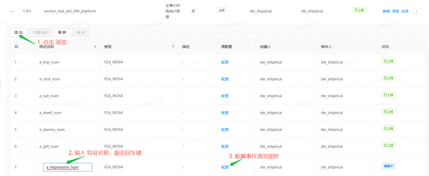Configure the new a_impression_num feature row
Viewport: 429px width, 176px height.
tap(225, 167)
